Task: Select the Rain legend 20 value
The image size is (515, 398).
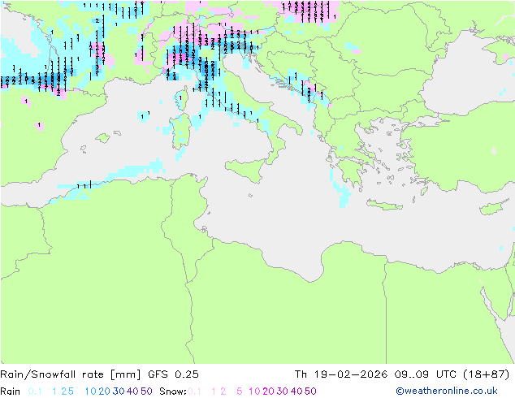Action: (105, 392)
